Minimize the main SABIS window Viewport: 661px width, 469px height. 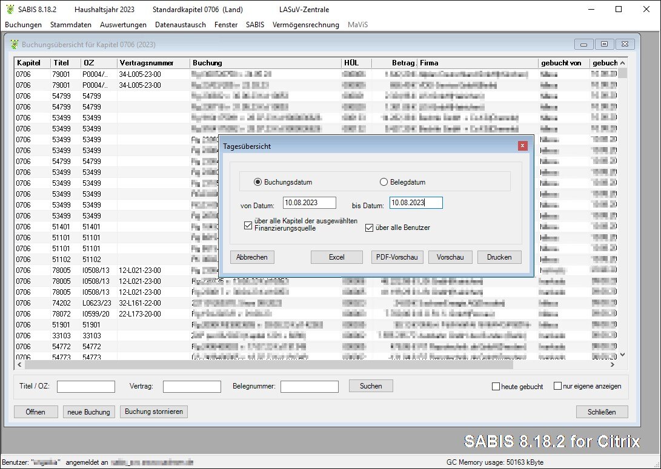[x=591, y=9]
